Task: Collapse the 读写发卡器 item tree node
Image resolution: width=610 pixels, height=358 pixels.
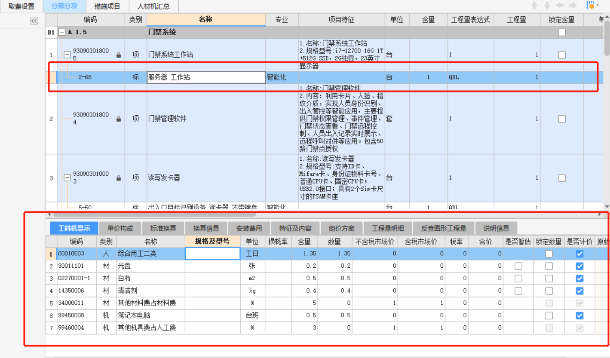Action: pyautogui.click(x=67, y=178)
